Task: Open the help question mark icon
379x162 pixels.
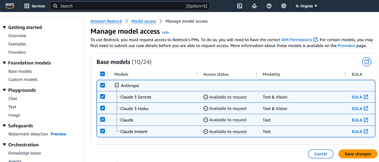Action: [x=269, y=6]
